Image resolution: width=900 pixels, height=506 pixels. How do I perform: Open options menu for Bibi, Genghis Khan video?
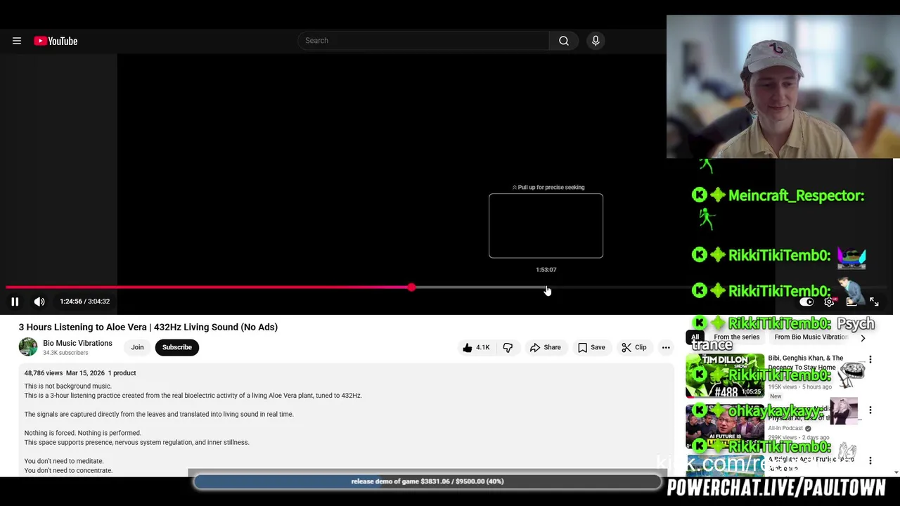(x=870, y=359)
